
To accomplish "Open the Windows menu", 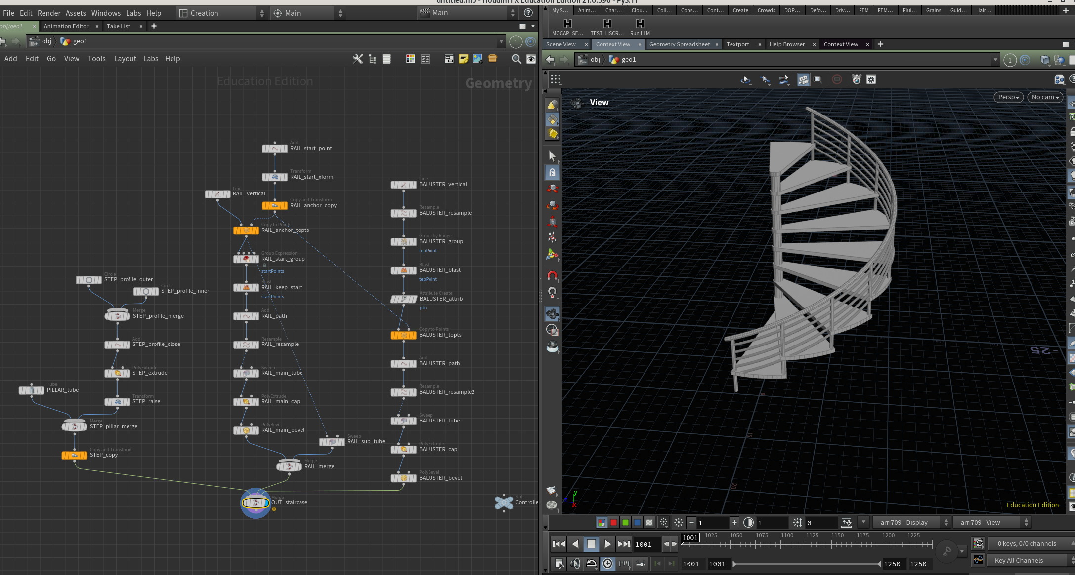I will click(106, 13).
